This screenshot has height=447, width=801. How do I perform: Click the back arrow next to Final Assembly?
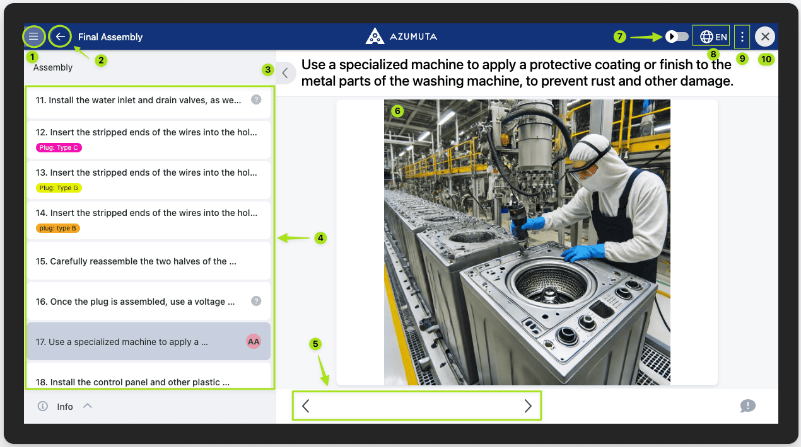[61, 37]
